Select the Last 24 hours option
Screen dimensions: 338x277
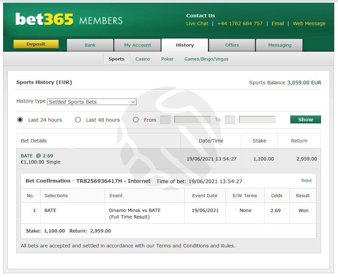[20, 120]
